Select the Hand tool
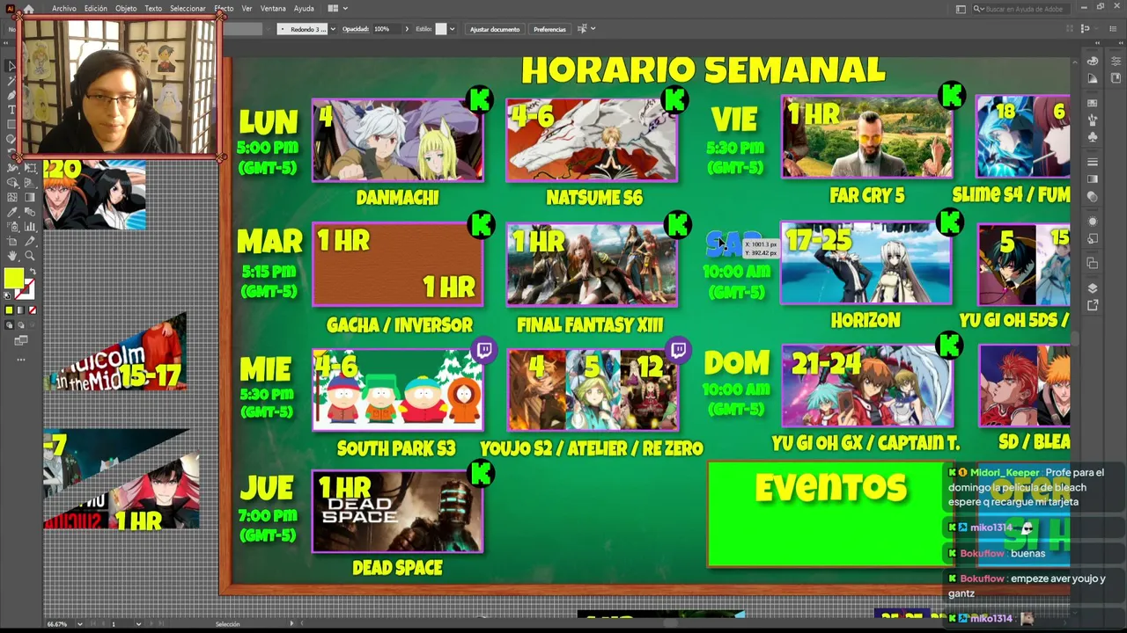Screen dimensions: 1127x633 tap(12, 256)
